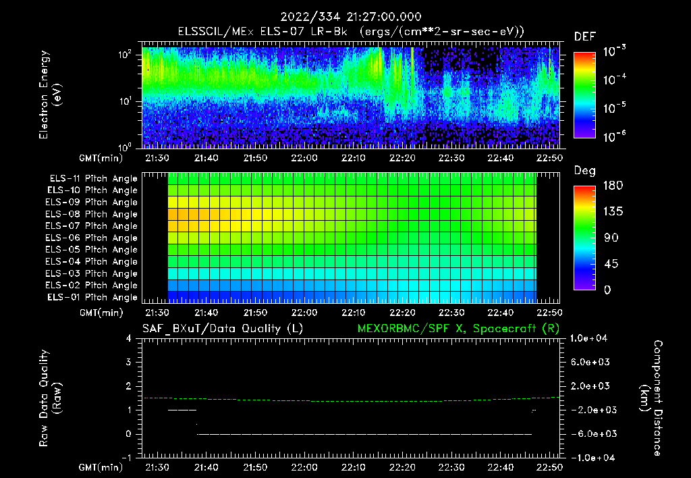Viewport: 691px width, 478px height.
Task: Click the ELS-10 Pitch Angle row label
Action: (x=92, y=190)
